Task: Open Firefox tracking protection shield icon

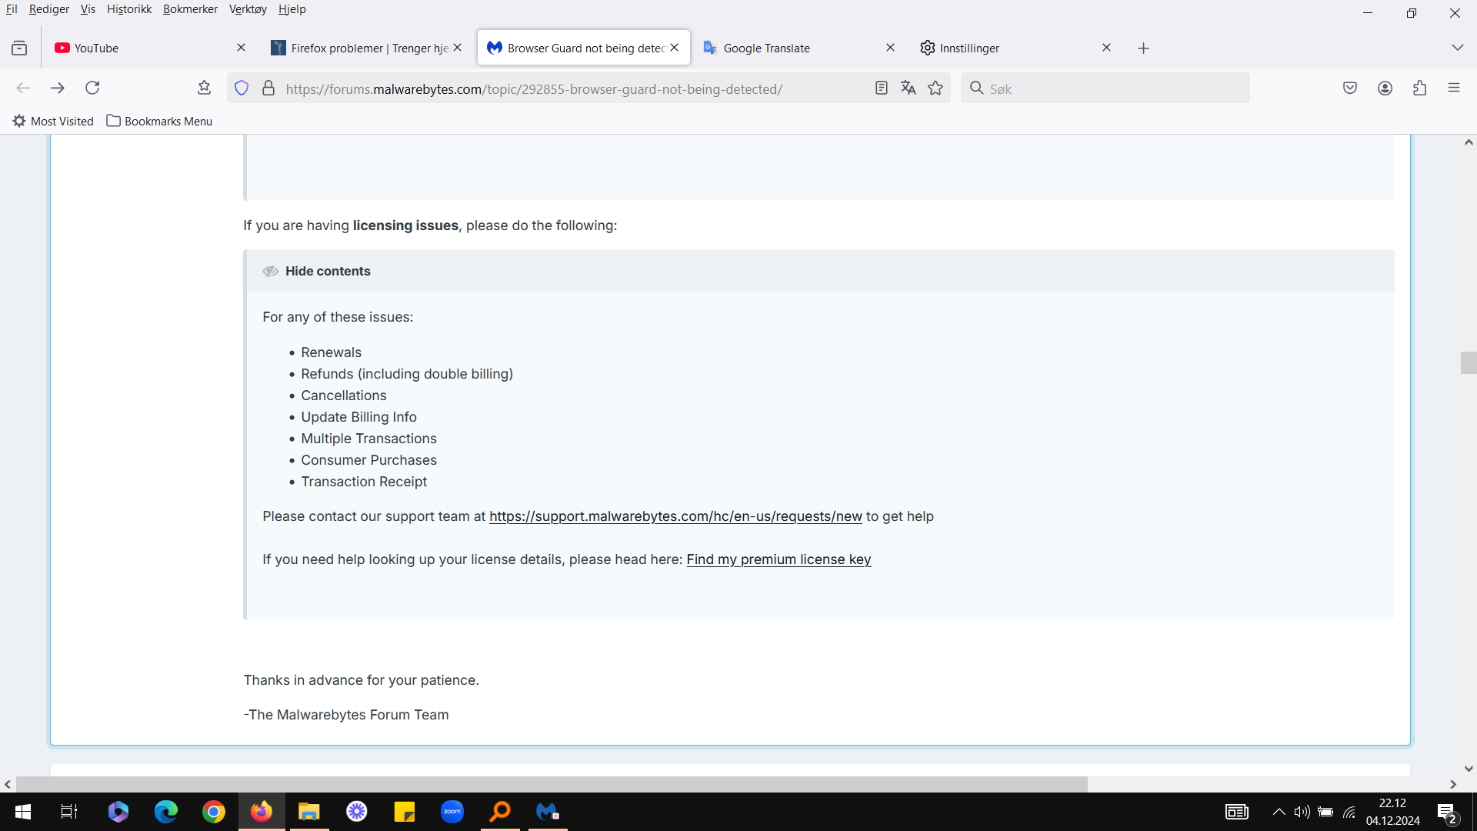Action: coord(242,88)
